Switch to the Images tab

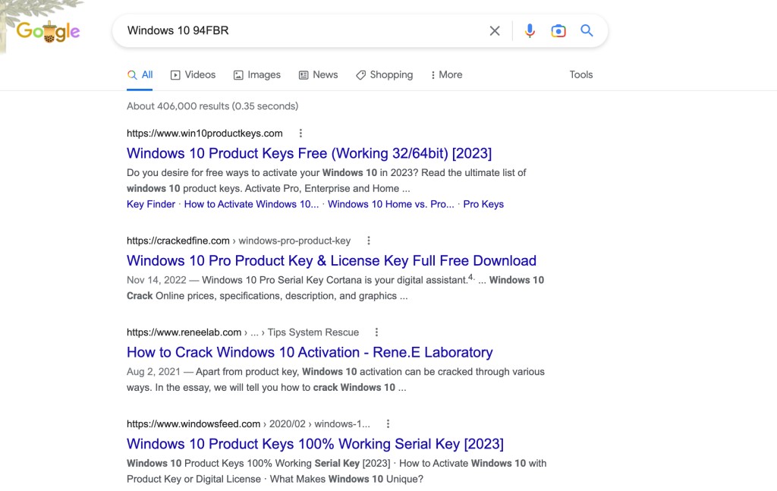[x=257, y=75]
